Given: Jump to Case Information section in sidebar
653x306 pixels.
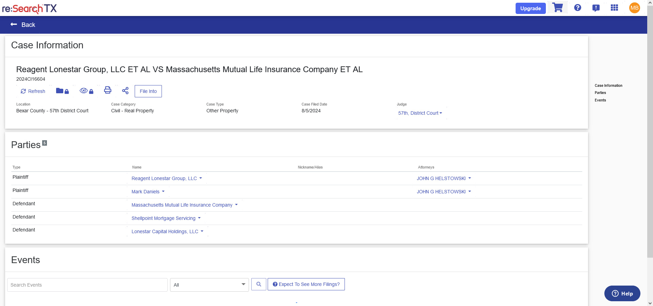Looking at the screenshot, I should (608, 85).
